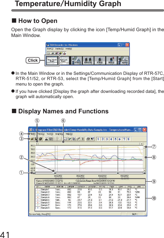Open the Display menu in T&D Recorder window
The image size is (164, 238).
(x=59, y=49)
